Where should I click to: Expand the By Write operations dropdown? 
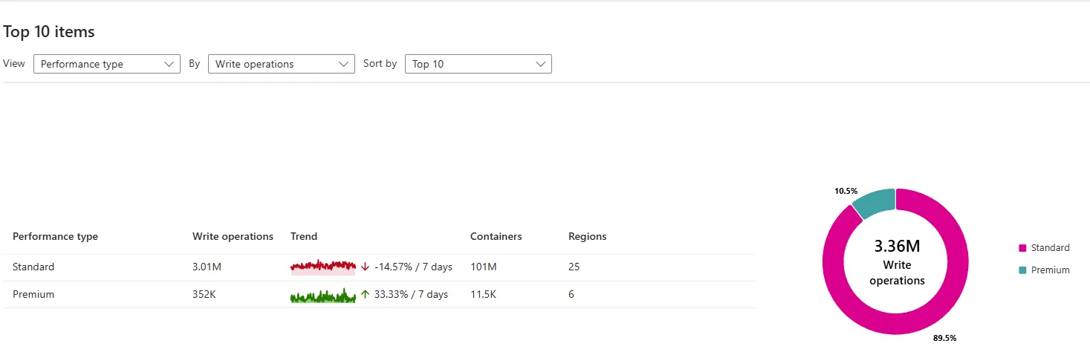click(281, 64)
